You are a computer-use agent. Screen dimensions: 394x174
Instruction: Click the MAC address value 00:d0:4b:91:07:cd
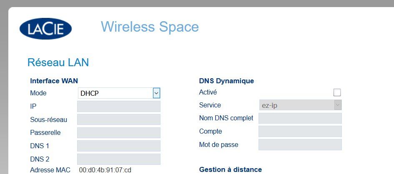[105, 170]
